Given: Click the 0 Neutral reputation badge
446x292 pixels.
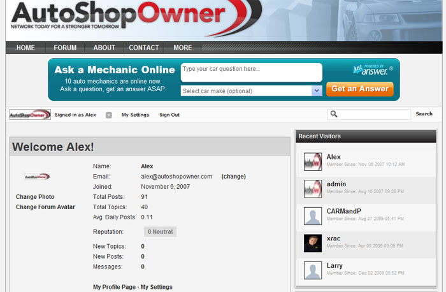Looking at the screenshot, I should (160, 231).
